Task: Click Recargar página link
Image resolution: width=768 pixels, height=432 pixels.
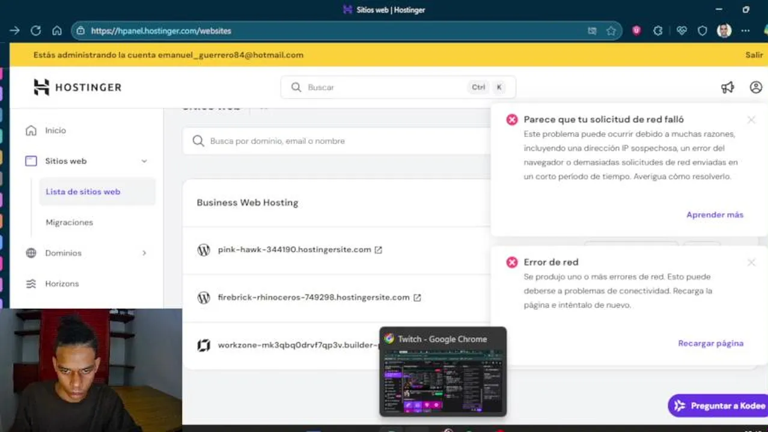Action: click(x=710, y=343)
